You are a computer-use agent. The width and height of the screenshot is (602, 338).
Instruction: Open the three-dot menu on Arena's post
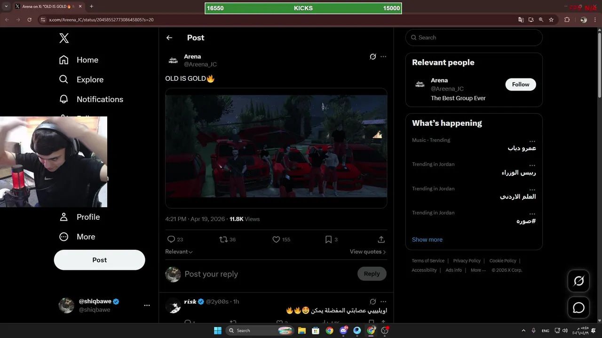383,57
